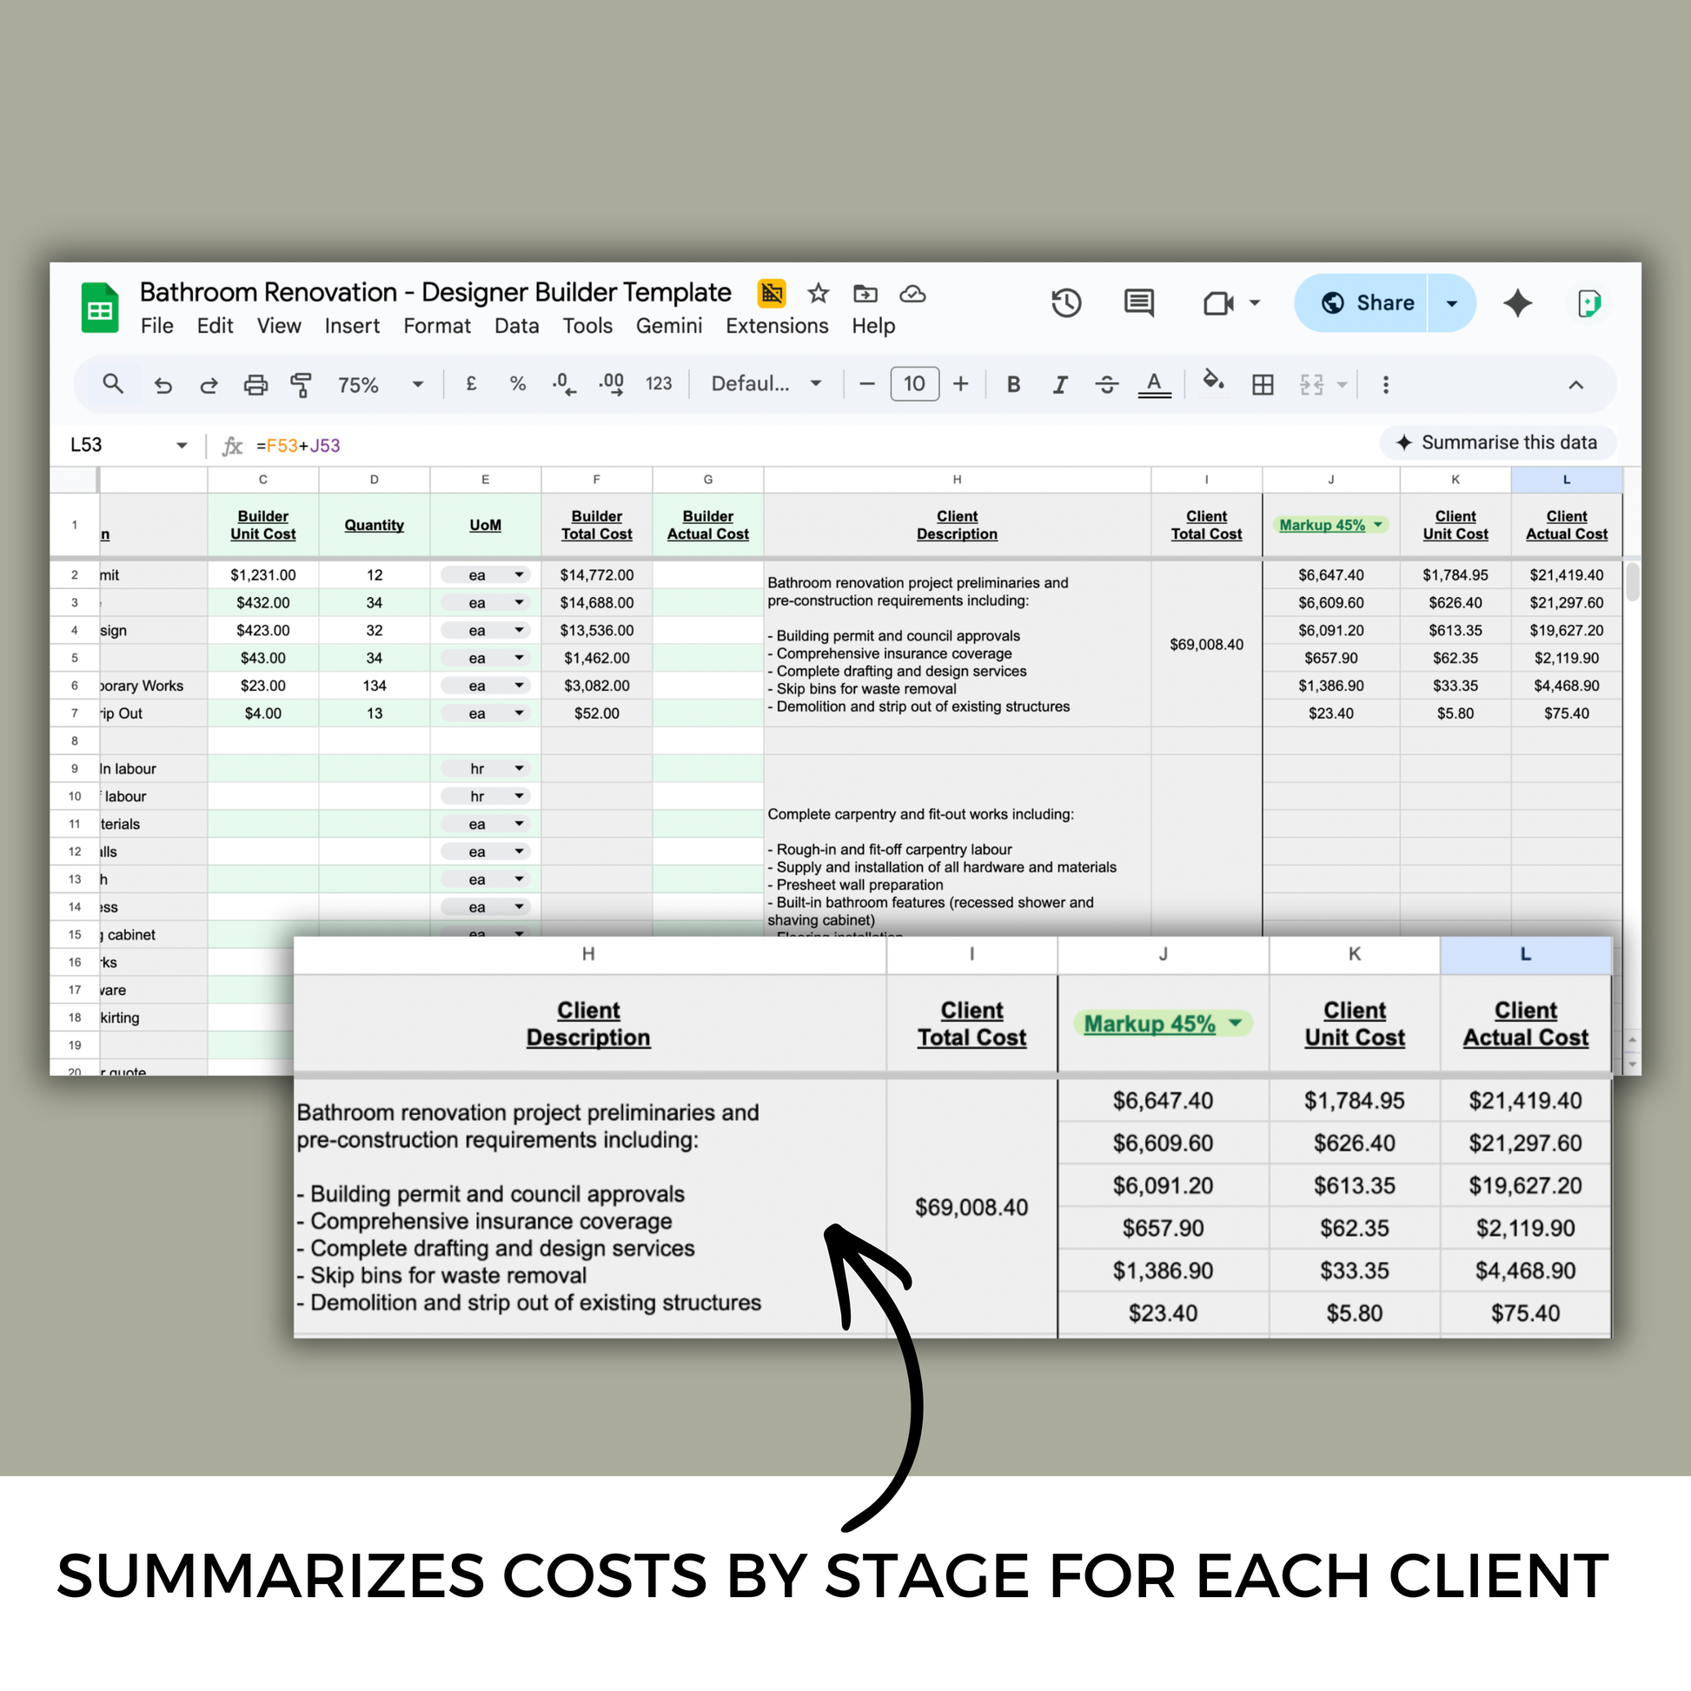
Task: Toggle italic formatting
Action: (1060, 385)
